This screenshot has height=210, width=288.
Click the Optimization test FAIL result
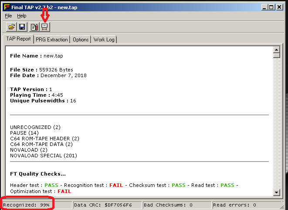pos(64,191)
